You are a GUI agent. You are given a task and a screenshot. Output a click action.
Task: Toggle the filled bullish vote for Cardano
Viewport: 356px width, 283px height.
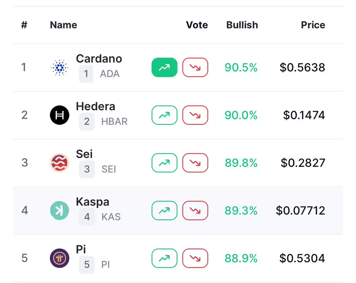164,68
